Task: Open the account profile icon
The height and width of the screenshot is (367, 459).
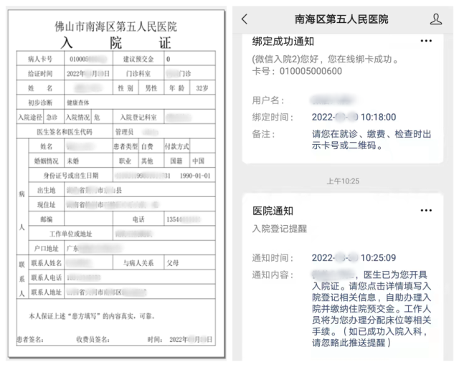Action: 435,19
